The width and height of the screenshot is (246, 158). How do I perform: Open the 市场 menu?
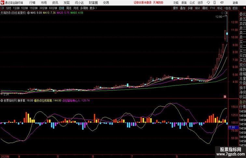44,3
